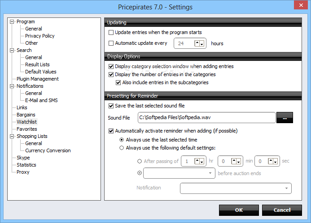Increase the hr spinner value

[x=197, y=161]
